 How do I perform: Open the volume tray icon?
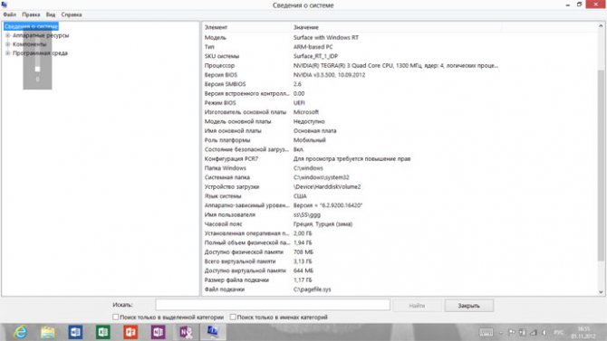click(x=544, y=333)
